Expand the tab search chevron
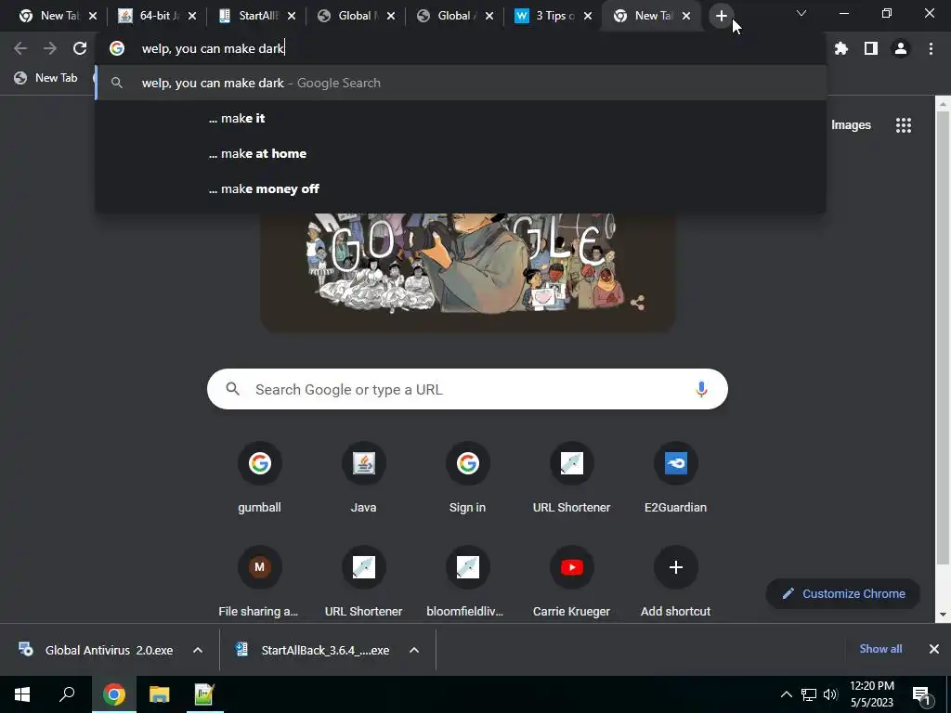 [x=801, y=13]
